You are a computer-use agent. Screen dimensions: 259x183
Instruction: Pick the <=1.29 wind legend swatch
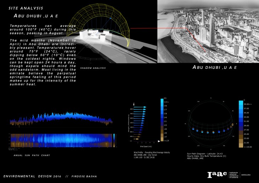[162, 140]
